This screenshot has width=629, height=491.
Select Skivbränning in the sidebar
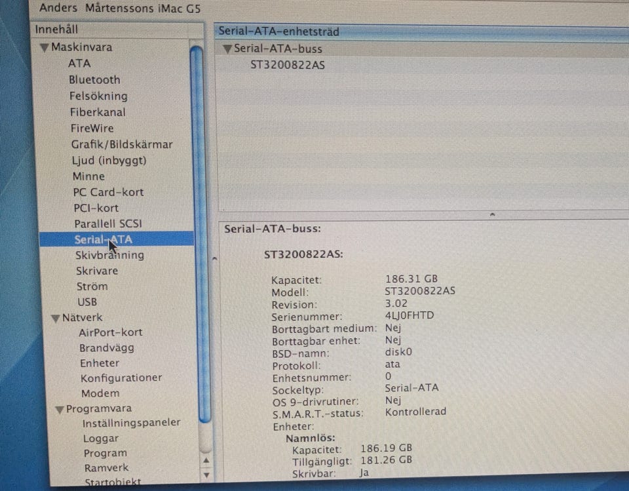pyautogui.click(x=109, y=255)
